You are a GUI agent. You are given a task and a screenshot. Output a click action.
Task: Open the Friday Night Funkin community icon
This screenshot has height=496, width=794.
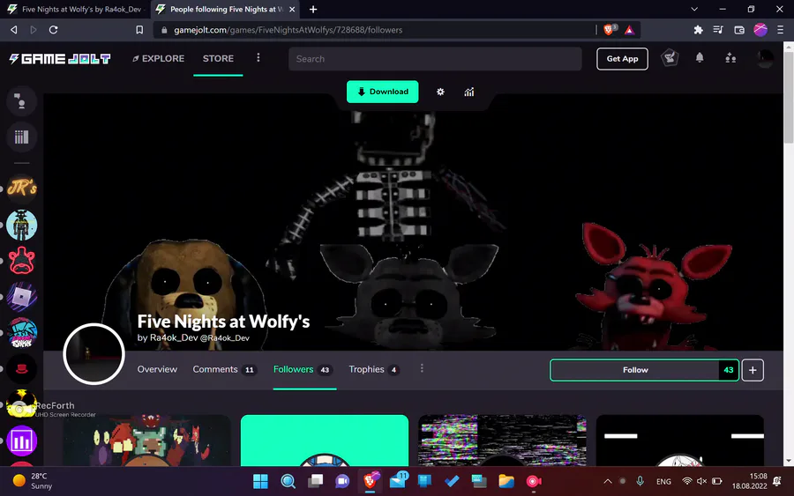21,333
